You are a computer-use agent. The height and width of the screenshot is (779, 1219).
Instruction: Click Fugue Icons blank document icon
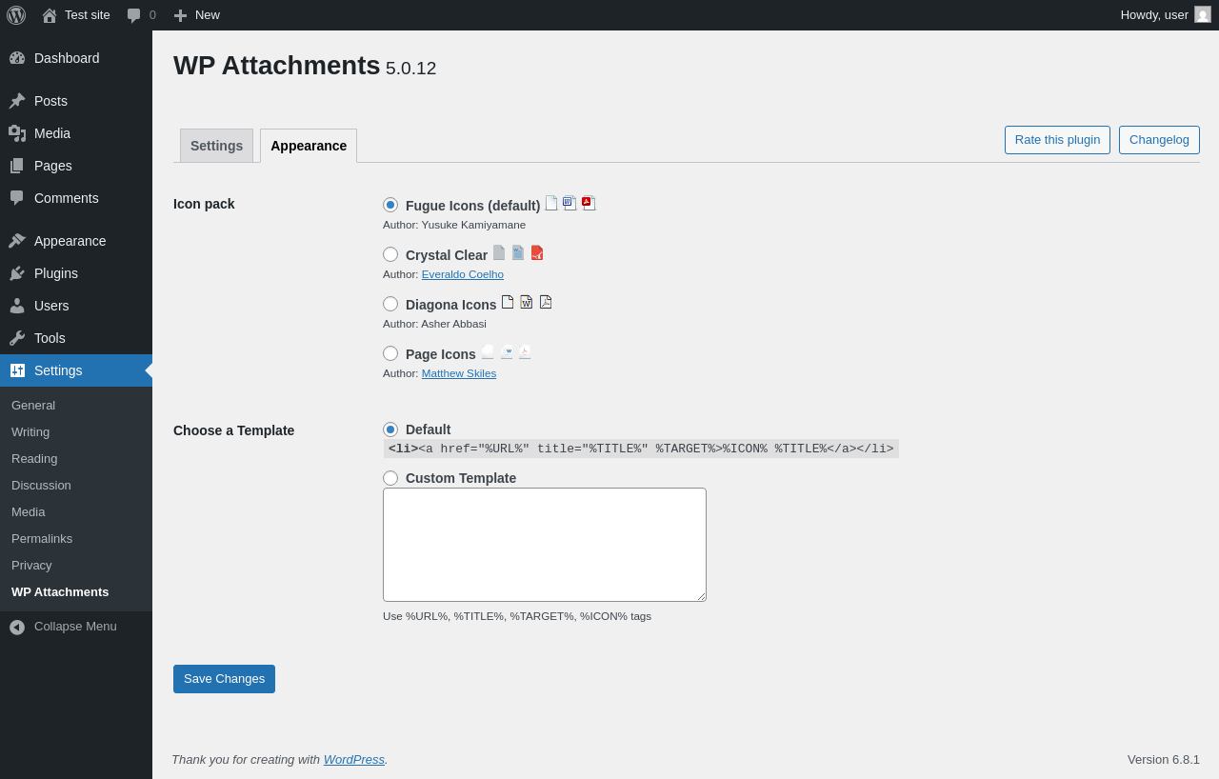pos(551,203)
